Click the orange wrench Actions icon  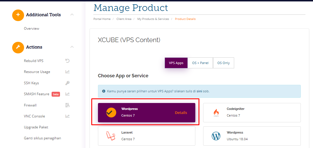[18, 47]
